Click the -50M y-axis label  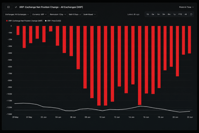click(x=9, y=60)
